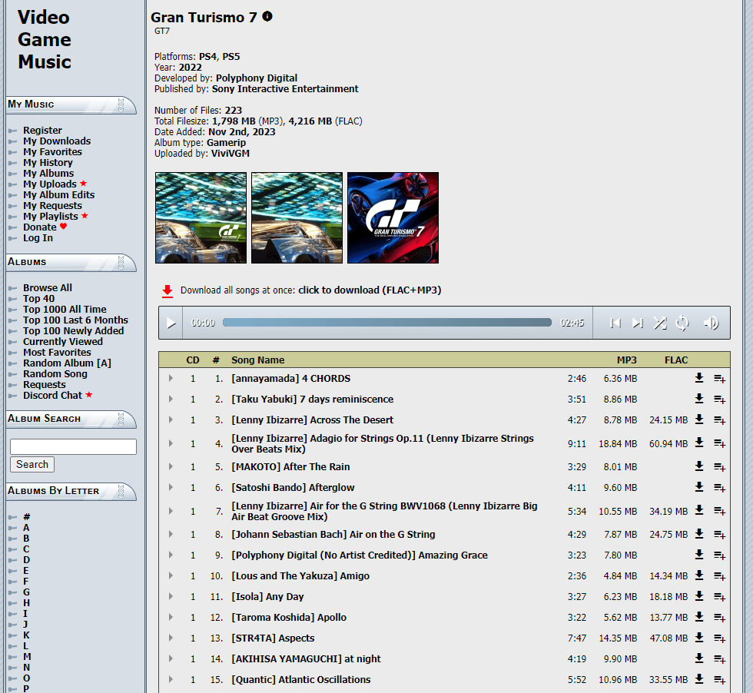Skip to next track in player
The height and width of the screenshot is (693, 753).
(637, 323)
